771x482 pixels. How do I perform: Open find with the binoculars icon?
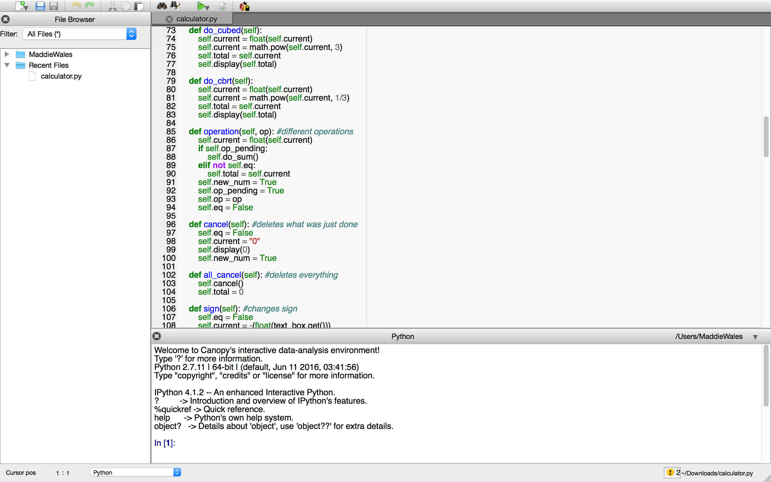tap(162, 6)
